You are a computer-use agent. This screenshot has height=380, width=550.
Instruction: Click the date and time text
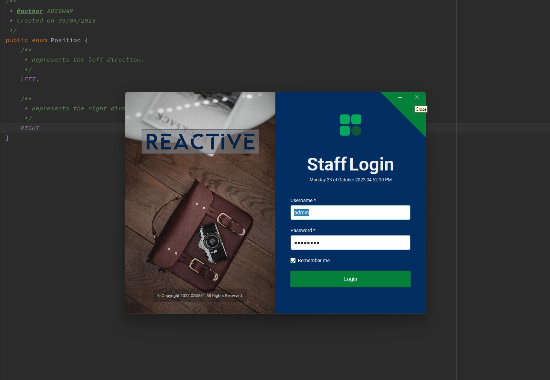(x=351, y=180)
